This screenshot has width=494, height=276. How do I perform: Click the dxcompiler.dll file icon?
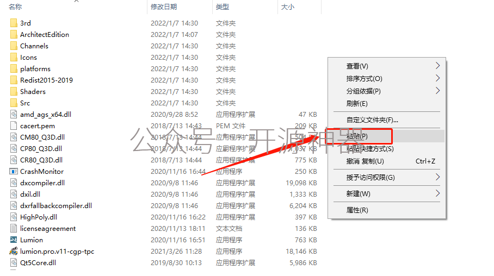(x=14, y=183)
